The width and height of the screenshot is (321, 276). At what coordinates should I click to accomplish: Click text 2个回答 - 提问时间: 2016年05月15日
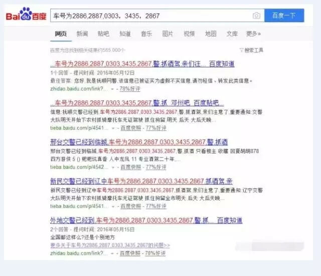tap(92, 229)
